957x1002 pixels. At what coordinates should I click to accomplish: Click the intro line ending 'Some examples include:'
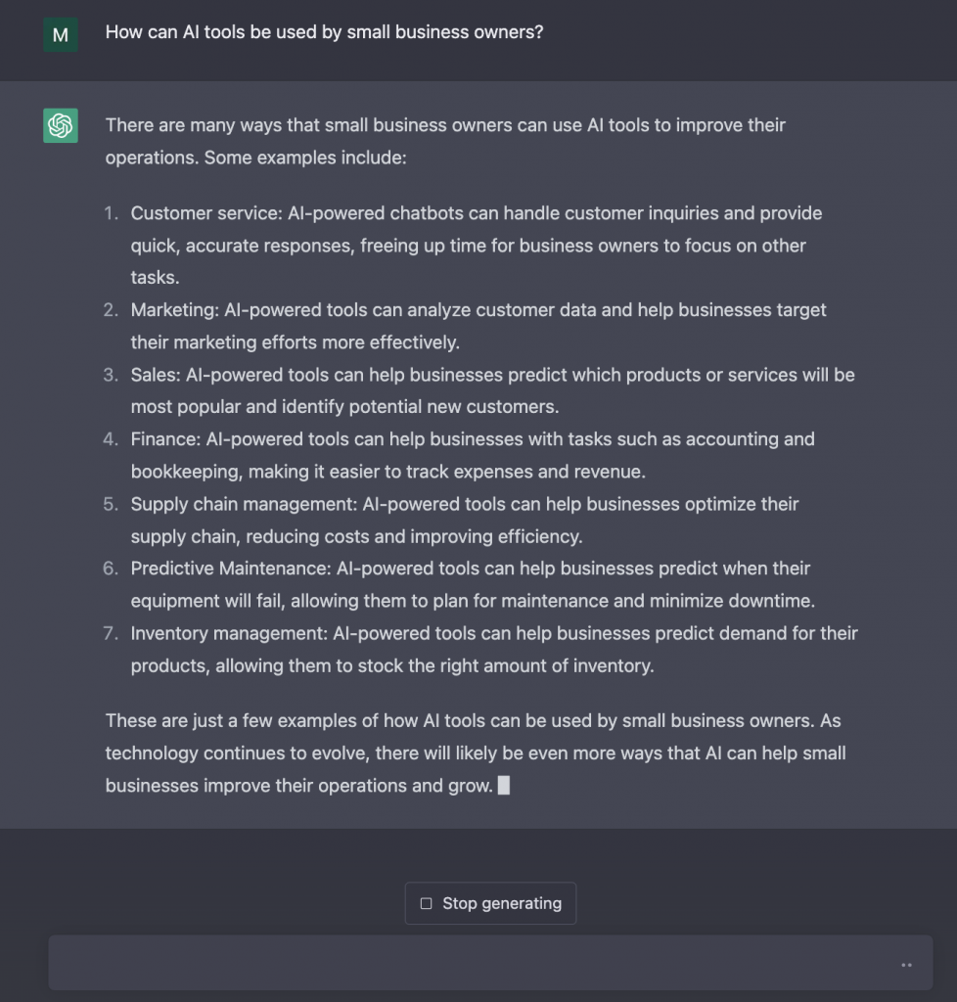pyautogui.click(x=255, y=157)
